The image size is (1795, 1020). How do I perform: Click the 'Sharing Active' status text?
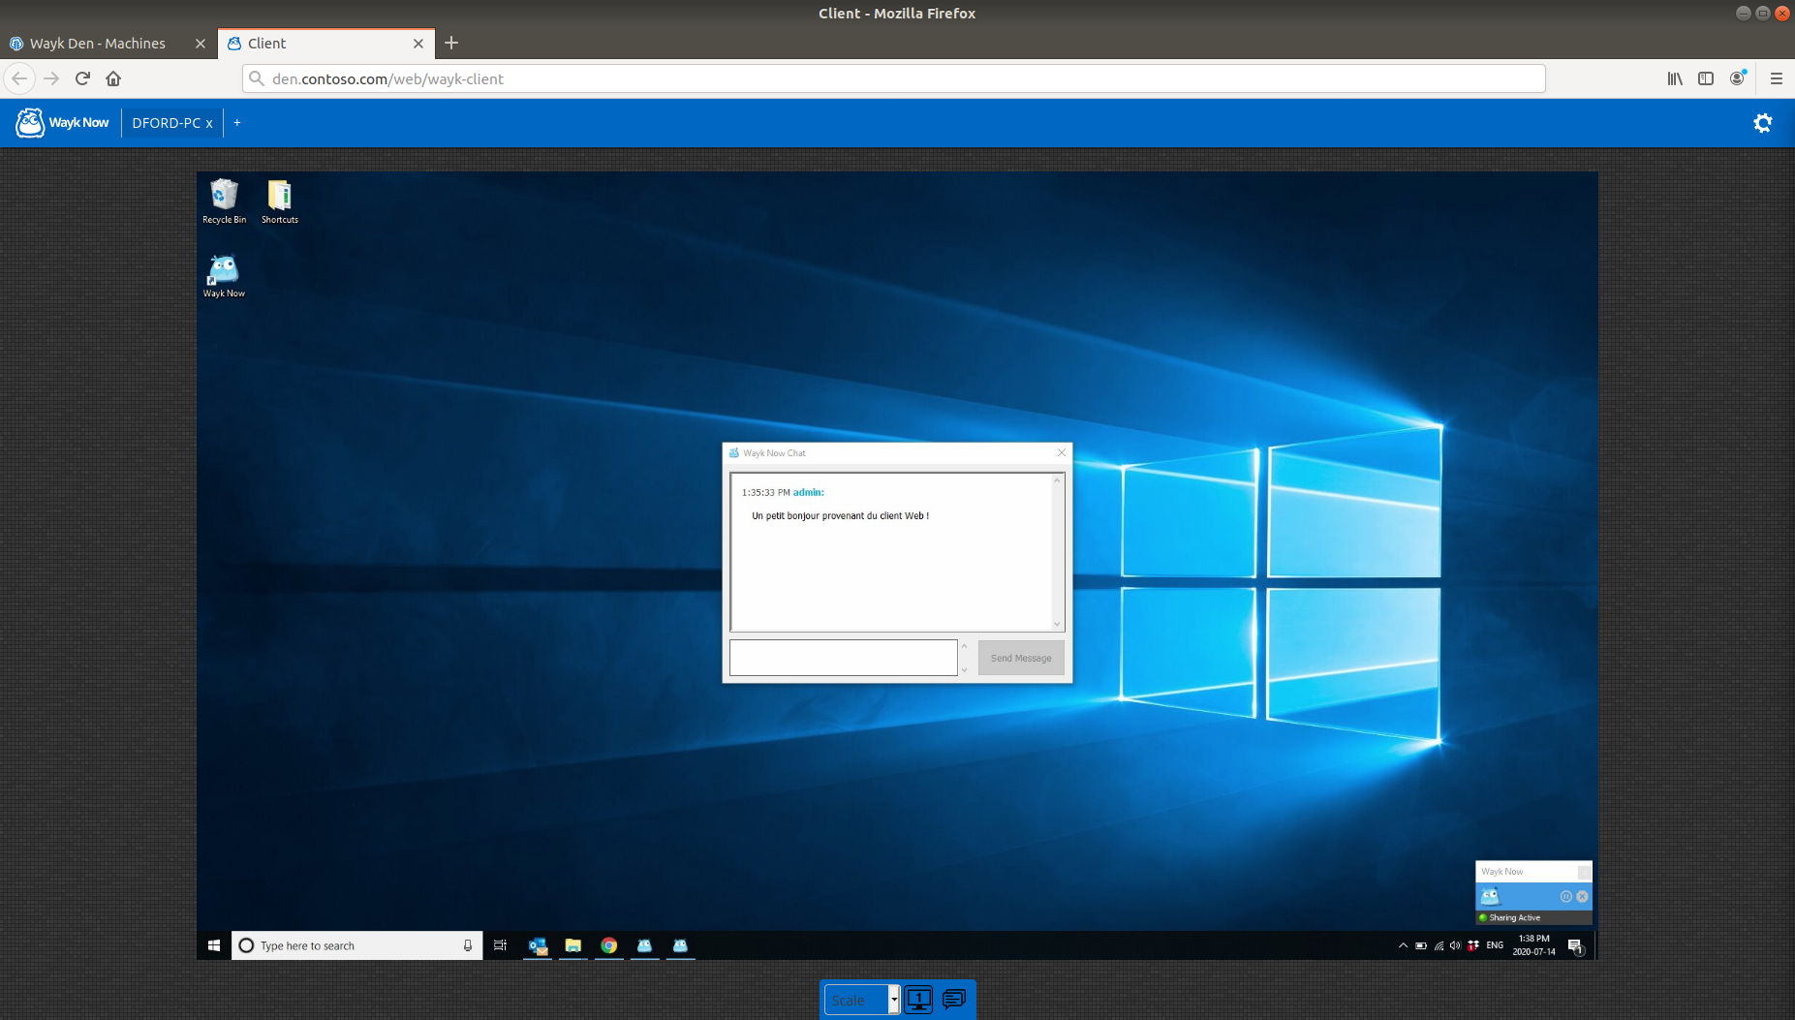pyautogui.click(x=1514, y=917)
